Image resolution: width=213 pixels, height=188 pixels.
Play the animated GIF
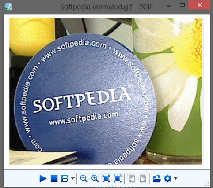click(x=43, y=178)
